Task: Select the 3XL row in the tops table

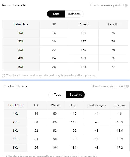Action: (x=65, y=50)
